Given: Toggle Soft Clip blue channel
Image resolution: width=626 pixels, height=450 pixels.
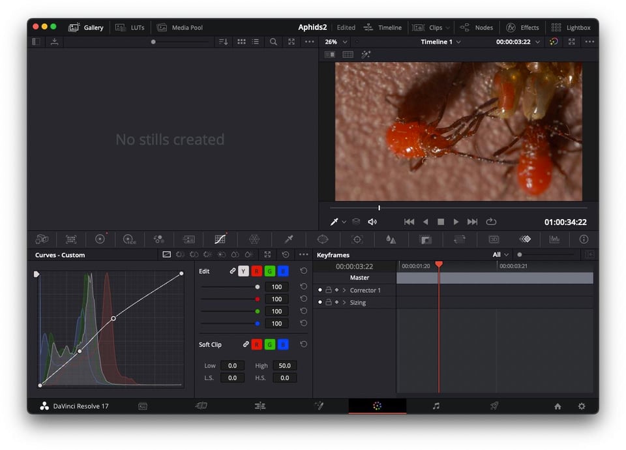Looking at the screenshot, I should pos(283,344).
